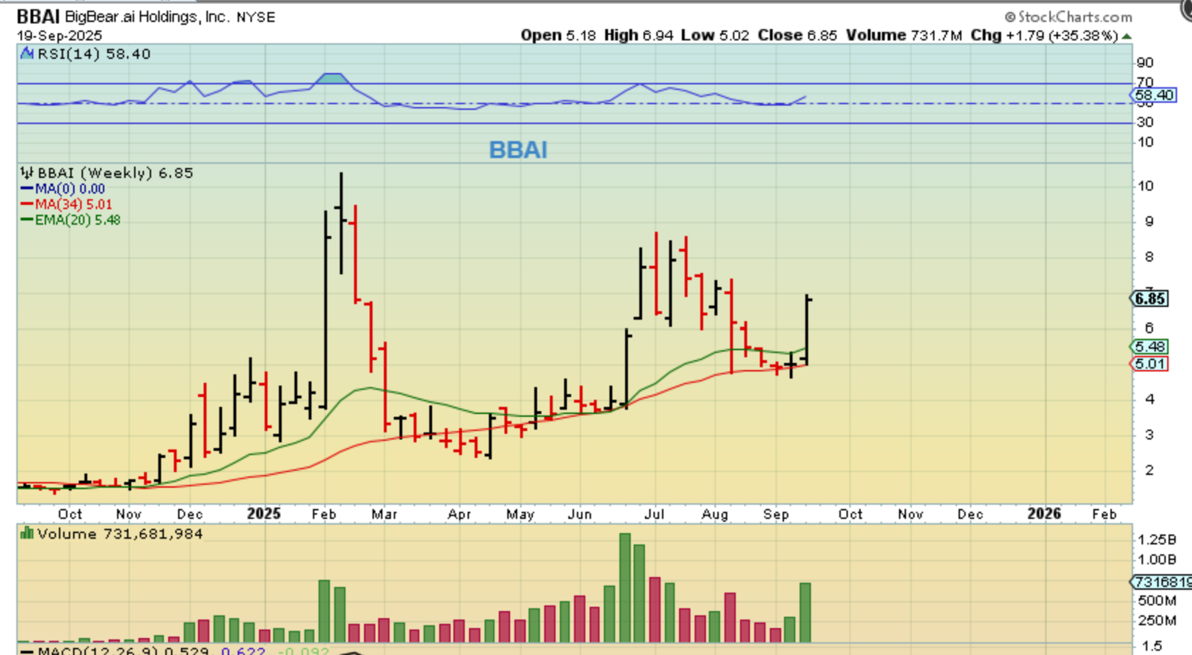This screenshot has height=655, width=1192.
Task: Click the 1.25B level on volume axis
Action: coord(1157,539)
